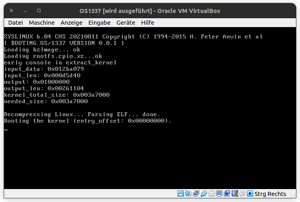Click the output: 0x01000000 line
300x202 pixels.
(36, 82)
